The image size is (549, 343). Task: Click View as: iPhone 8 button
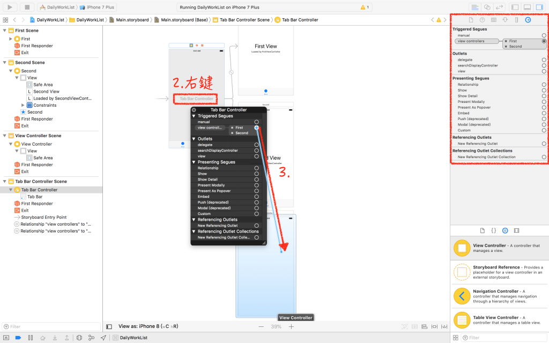tap(148, 326)
